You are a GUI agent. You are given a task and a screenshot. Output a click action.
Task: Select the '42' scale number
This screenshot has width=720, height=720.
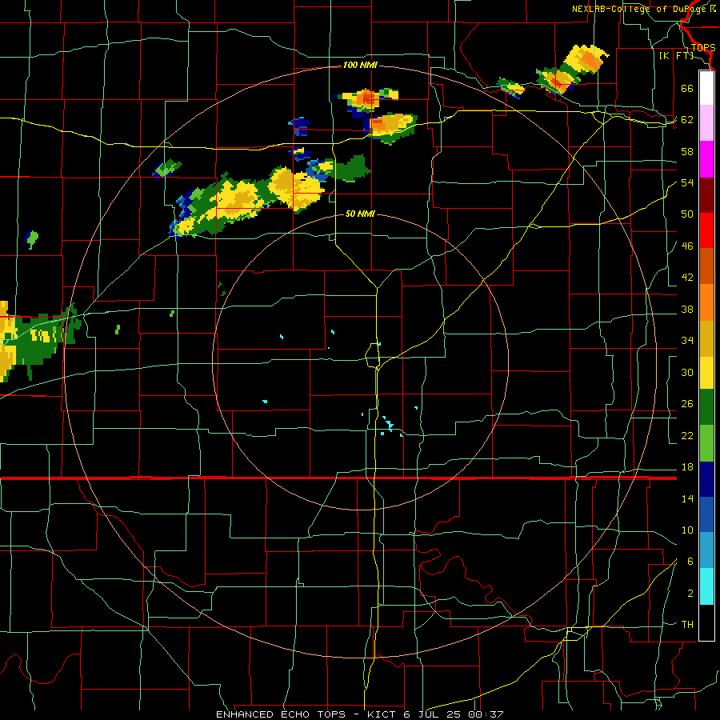click(x=687, y=278)
